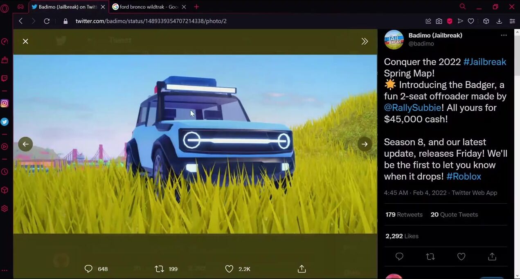Viewport: 520px width, 279px height.
Task: Click the gamepad icon beside the tabs
Action: pyautogui.click(x=20, y=7)
